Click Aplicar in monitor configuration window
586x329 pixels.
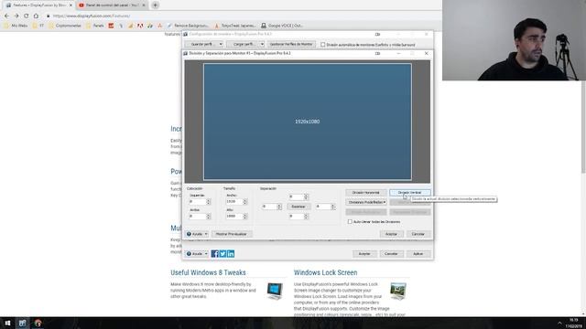click(x=418, y=254)
